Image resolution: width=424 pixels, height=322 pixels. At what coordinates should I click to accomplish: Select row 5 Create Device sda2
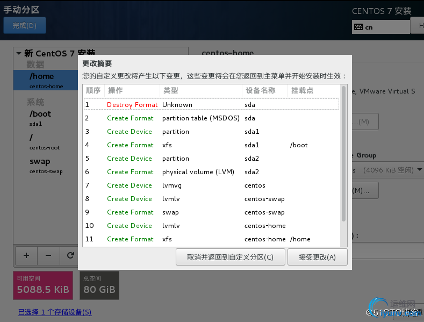[x=211, y=159]
